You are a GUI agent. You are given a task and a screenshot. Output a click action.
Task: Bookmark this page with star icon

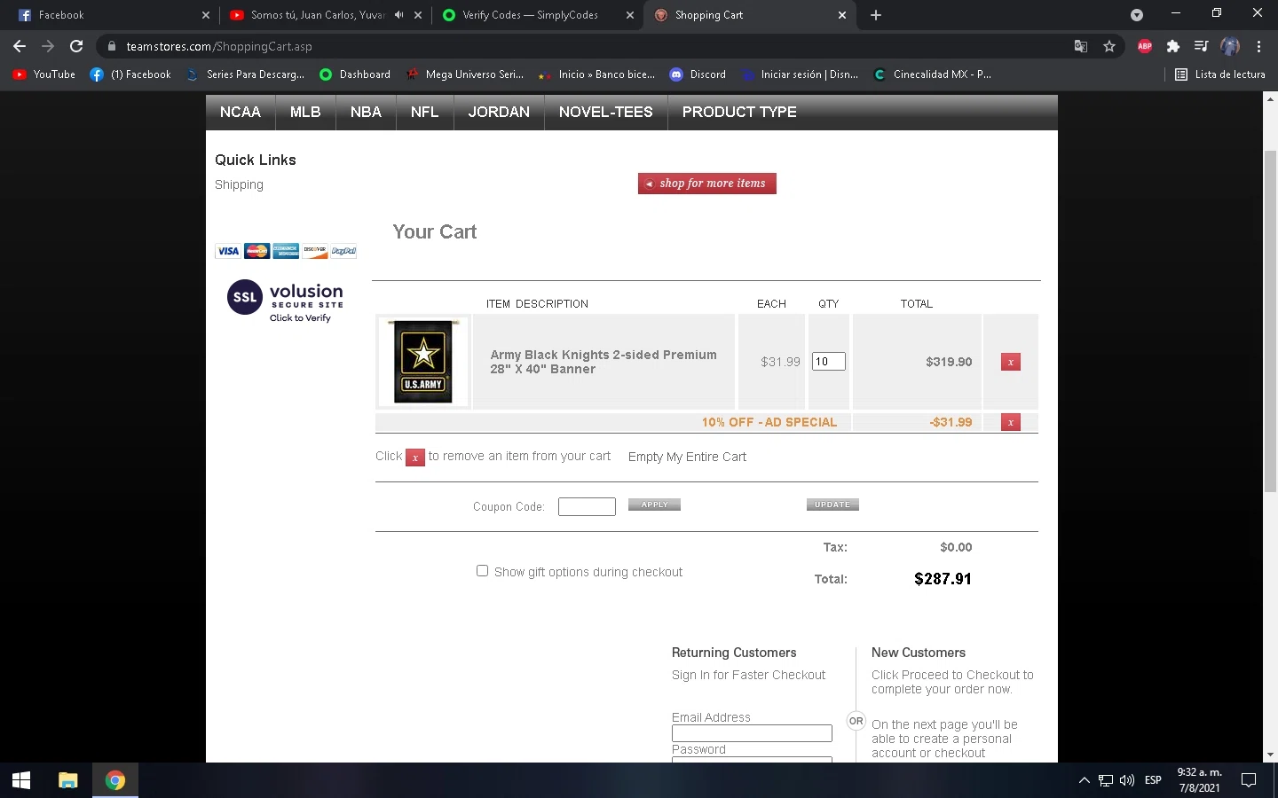point(1109,46)
